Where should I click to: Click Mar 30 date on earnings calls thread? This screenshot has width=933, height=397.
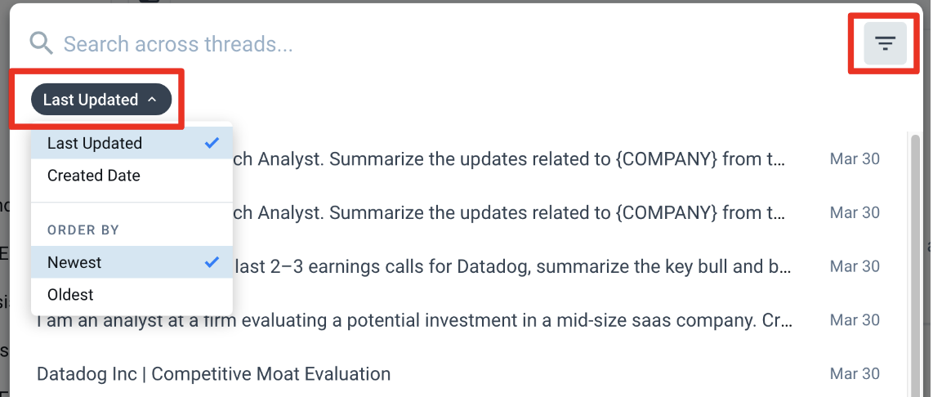tap(855, 266)
